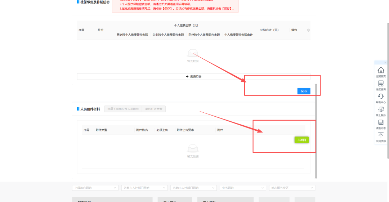
Task: Click the green 返回 button
Action: coord(301,140)
